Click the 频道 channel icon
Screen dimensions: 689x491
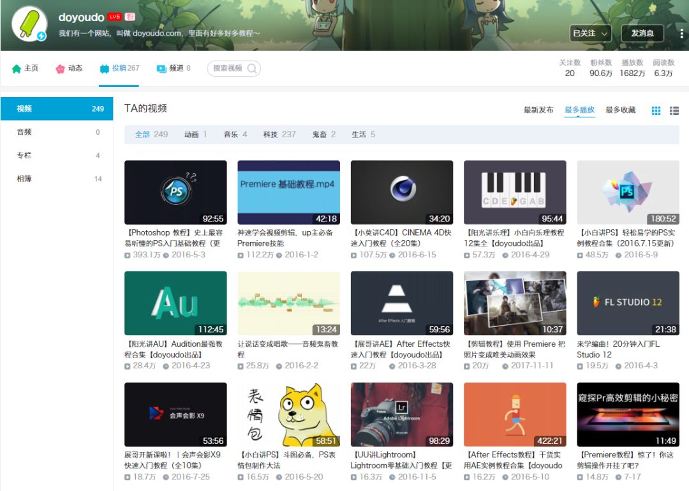pyautogui.click(x=161, y=68)
